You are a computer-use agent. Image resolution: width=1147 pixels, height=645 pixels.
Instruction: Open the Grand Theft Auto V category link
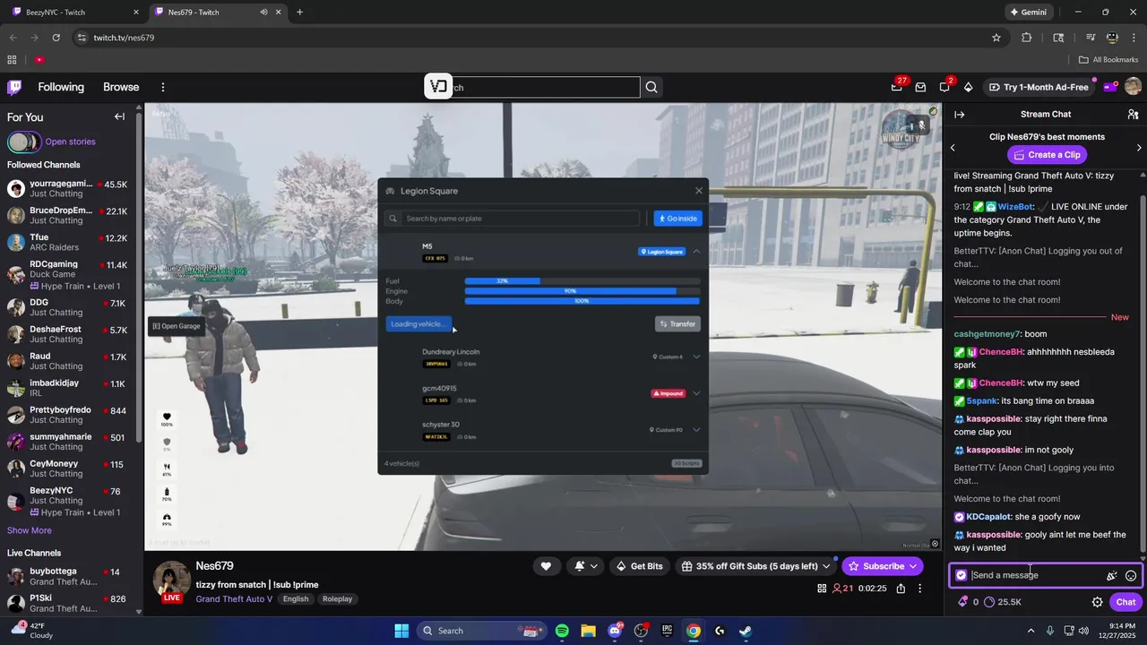[234, 599]
